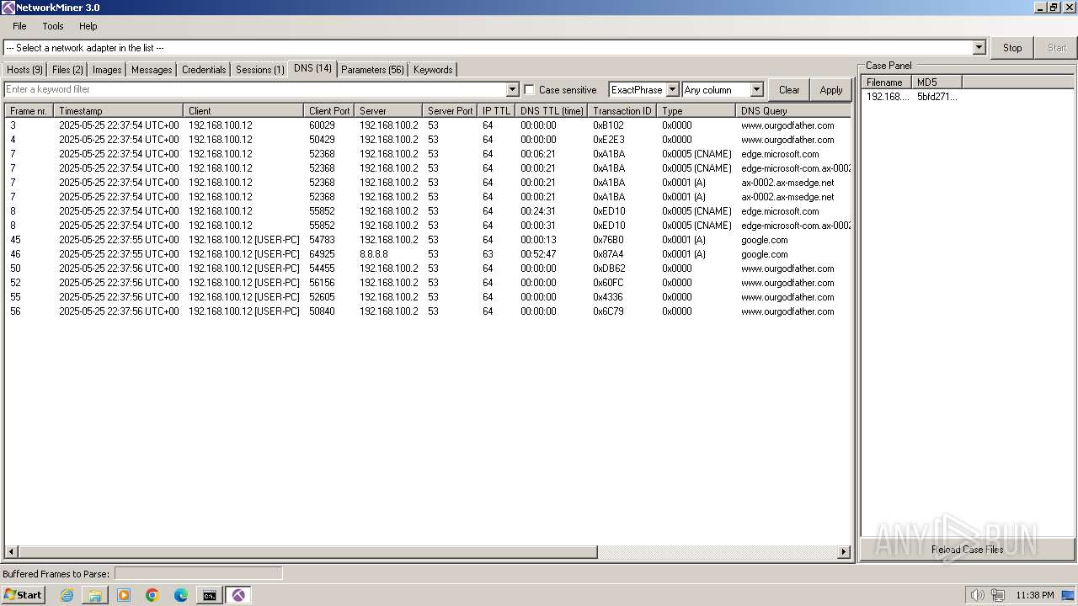The width and height of the screenshot is (1078, 606).
Task: Sort by the Server Port column header
Action: point(450,111)
